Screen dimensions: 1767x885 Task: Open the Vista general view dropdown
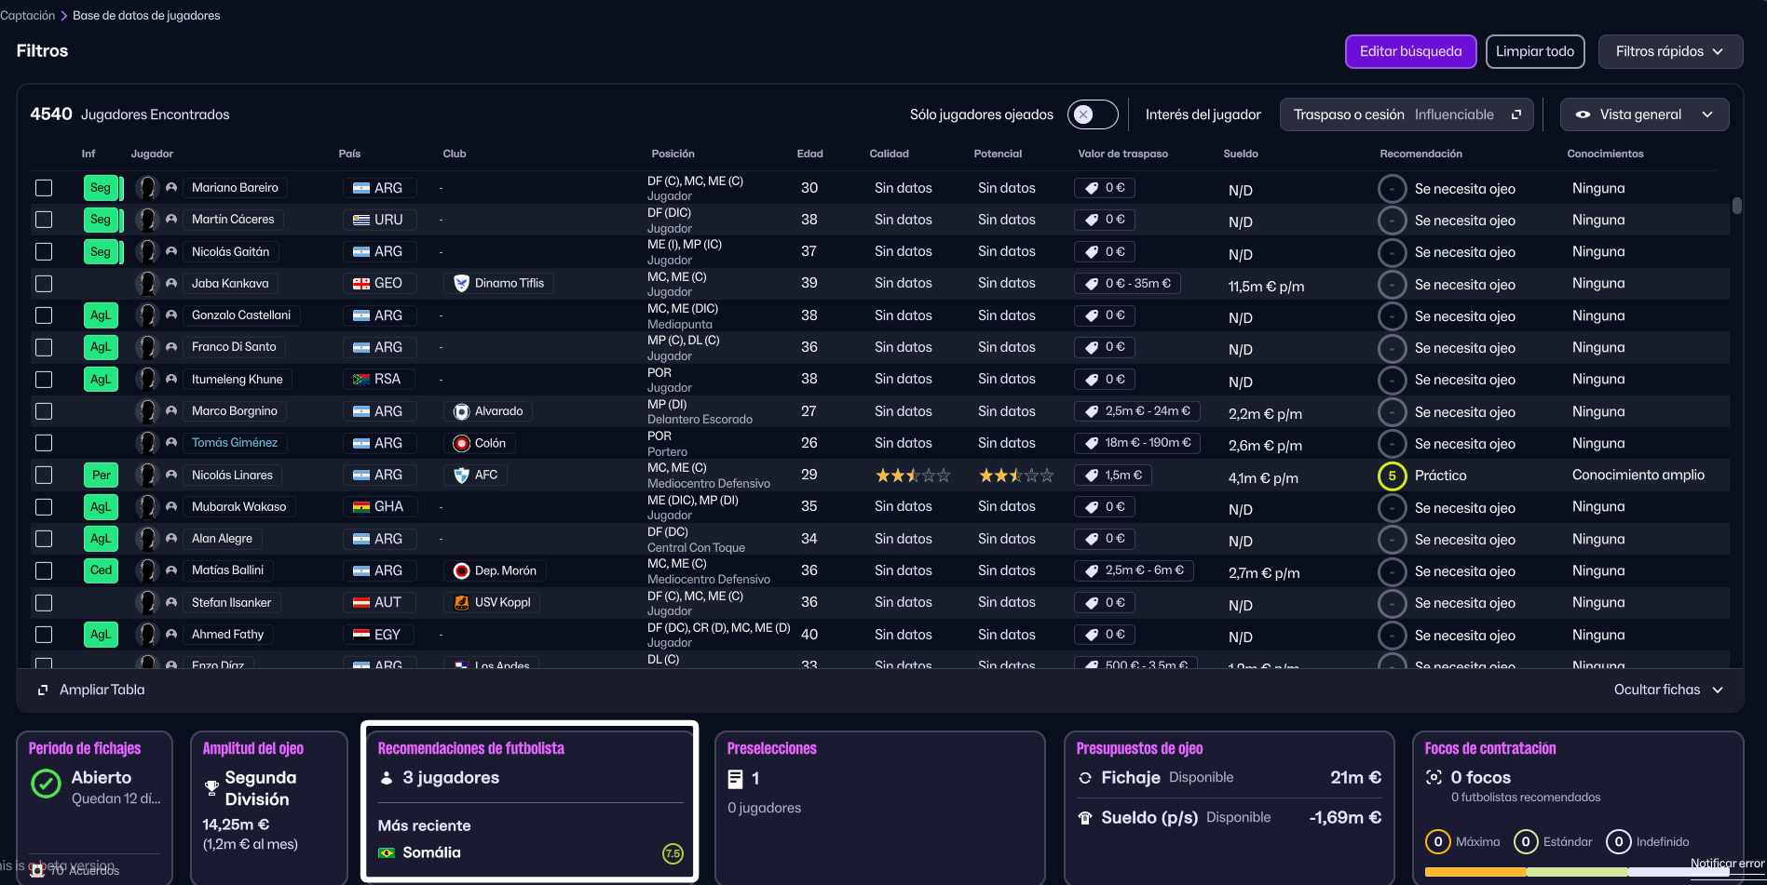(x=1644, y=114)
